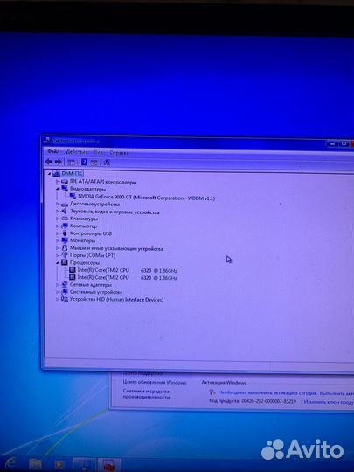Select the Компьютер tree row text

[83, 226]
